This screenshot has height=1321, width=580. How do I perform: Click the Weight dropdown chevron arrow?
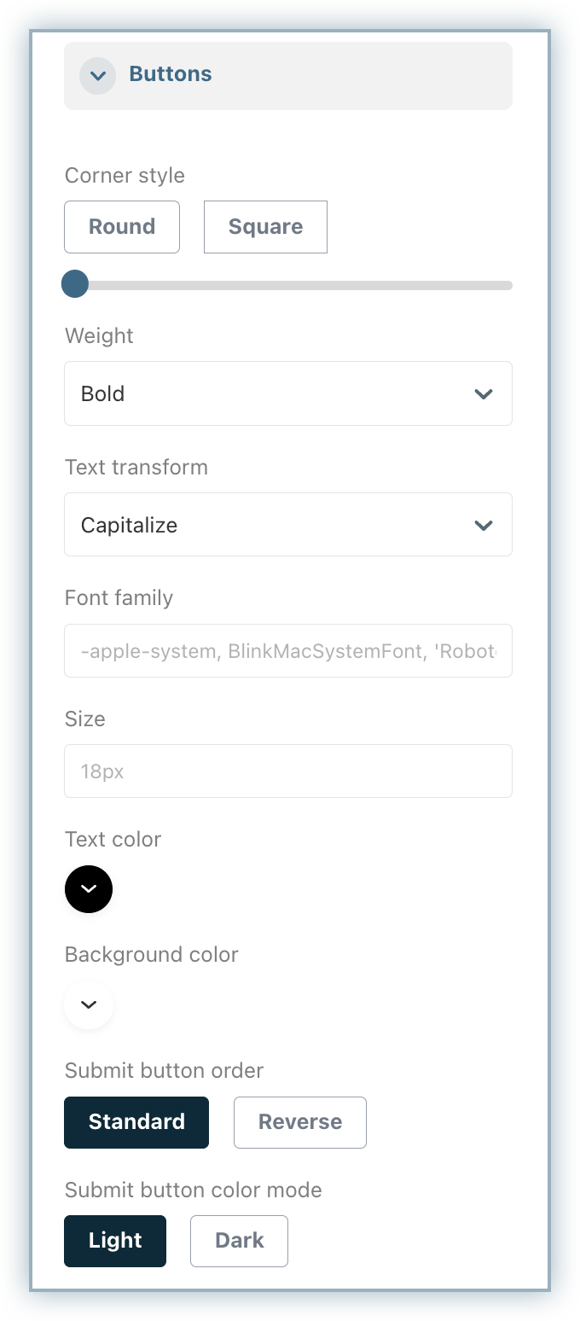(484, 393)
